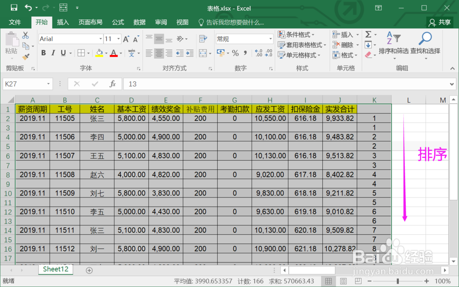The width and height of the screenshot is (459, 287).
Task: Select cell containing 张三 in row 2
Action: (x=97, y=118)
